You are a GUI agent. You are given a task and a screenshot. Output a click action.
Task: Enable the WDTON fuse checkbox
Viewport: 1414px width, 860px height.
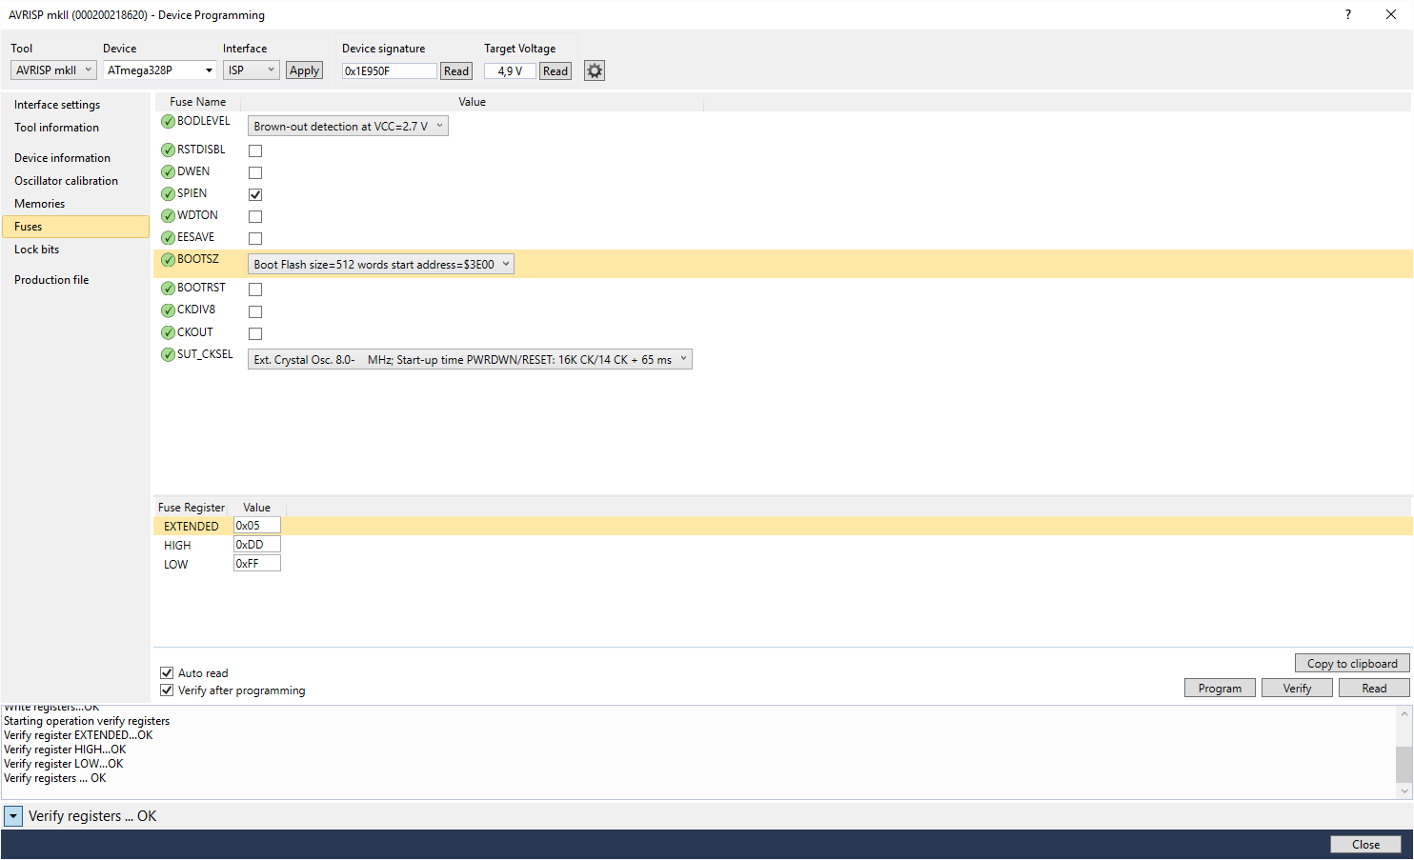[x=255, y=216]
